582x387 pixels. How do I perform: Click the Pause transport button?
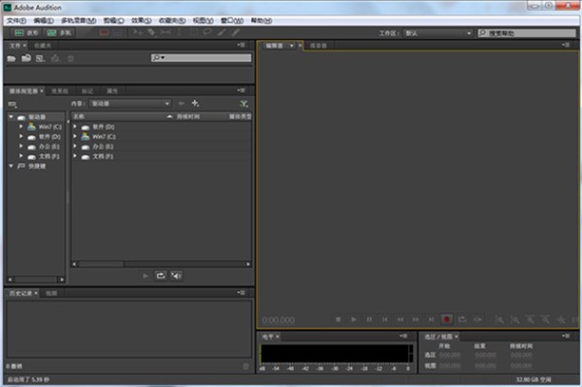(x=370, y=319)
